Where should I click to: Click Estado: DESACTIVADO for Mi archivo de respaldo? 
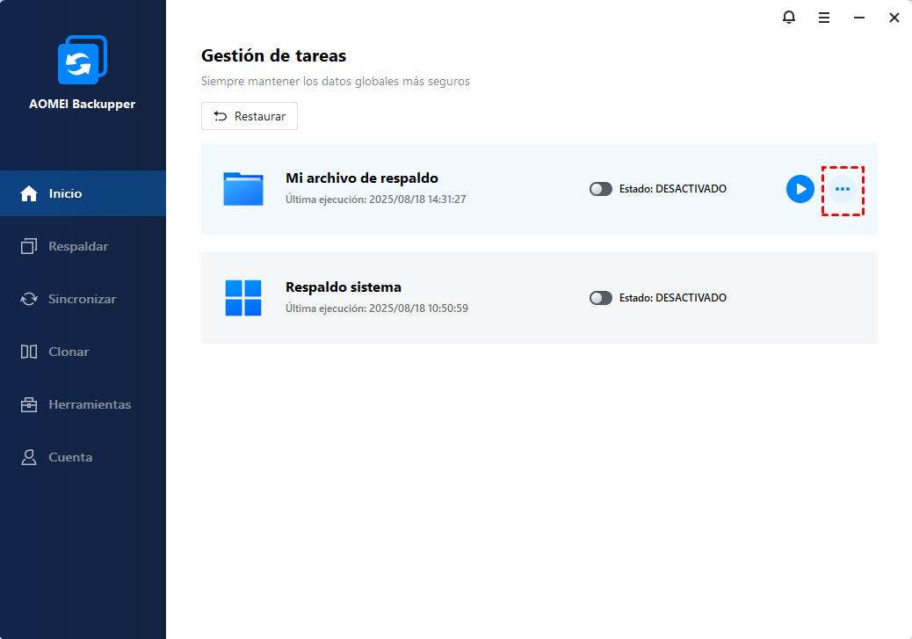point(673,189)
